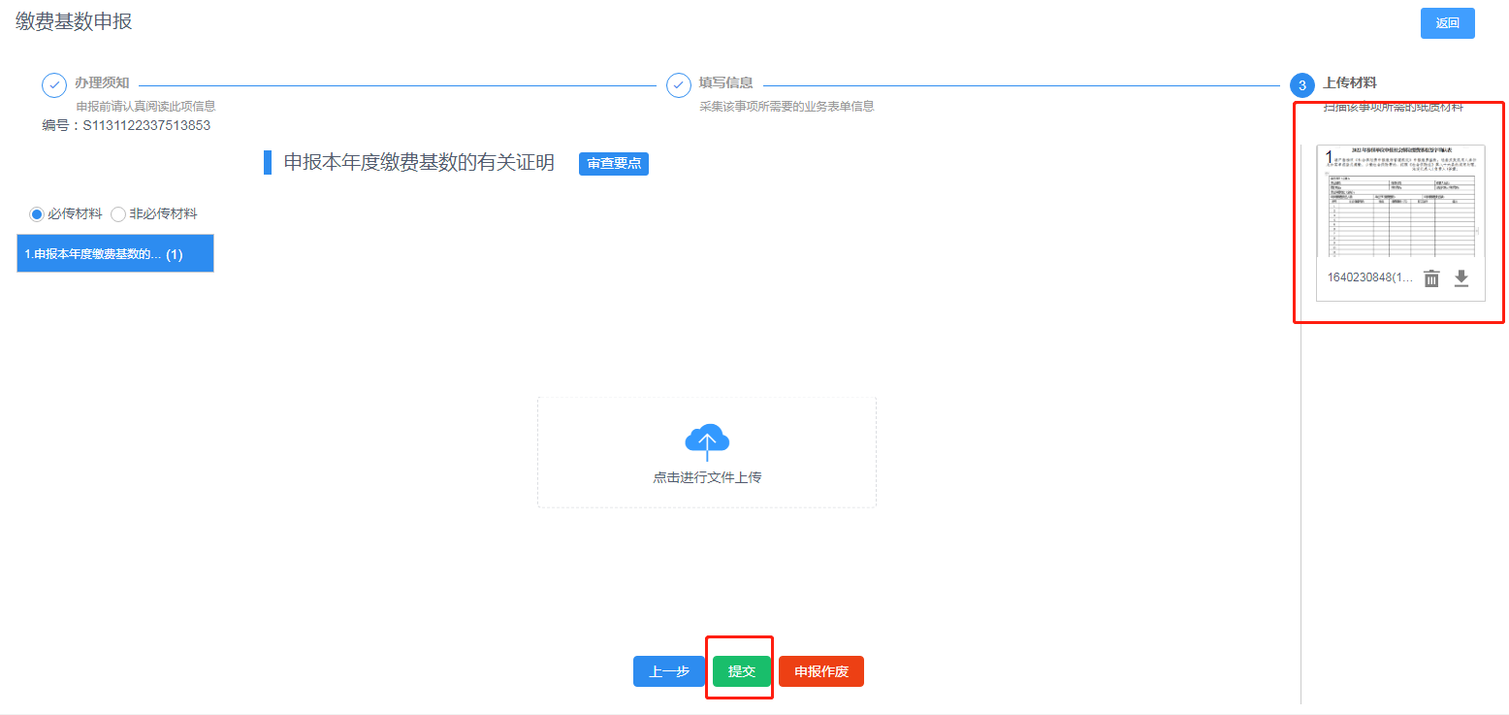Click the 填写信息 step label
The width and height of the screenshot is (1509, 715).
coord(726,82)
